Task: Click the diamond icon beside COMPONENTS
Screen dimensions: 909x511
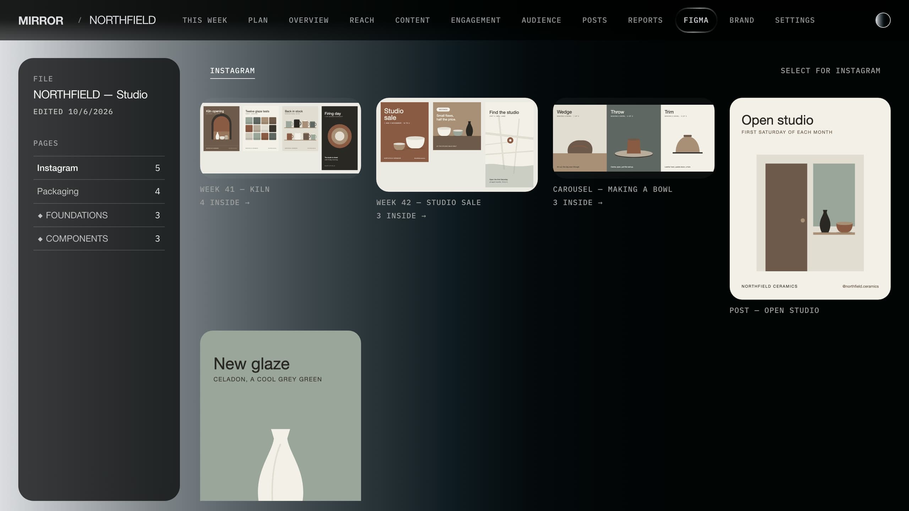Action: (x=40, y=239)
